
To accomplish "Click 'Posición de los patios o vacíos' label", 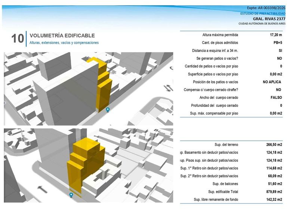I will coord(215,82).
